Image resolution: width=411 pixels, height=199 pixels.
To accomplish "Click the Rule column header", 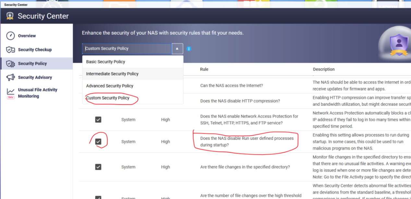I will pos(204,69).
